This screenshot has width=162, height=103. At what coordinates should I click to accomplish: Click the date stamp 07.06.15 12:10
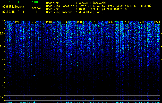[13, 12]
